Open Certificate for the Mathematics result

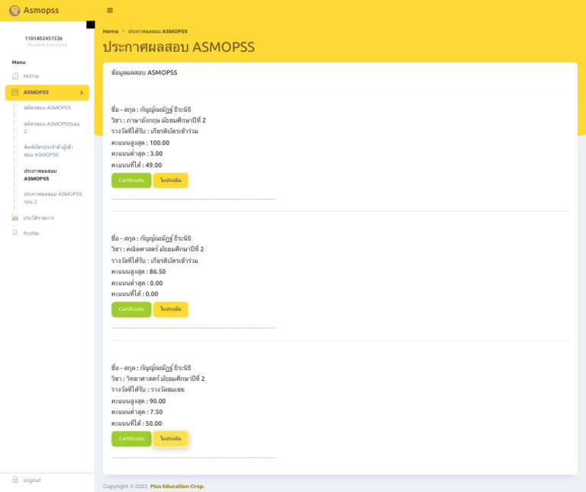click(x=131, y=309)
